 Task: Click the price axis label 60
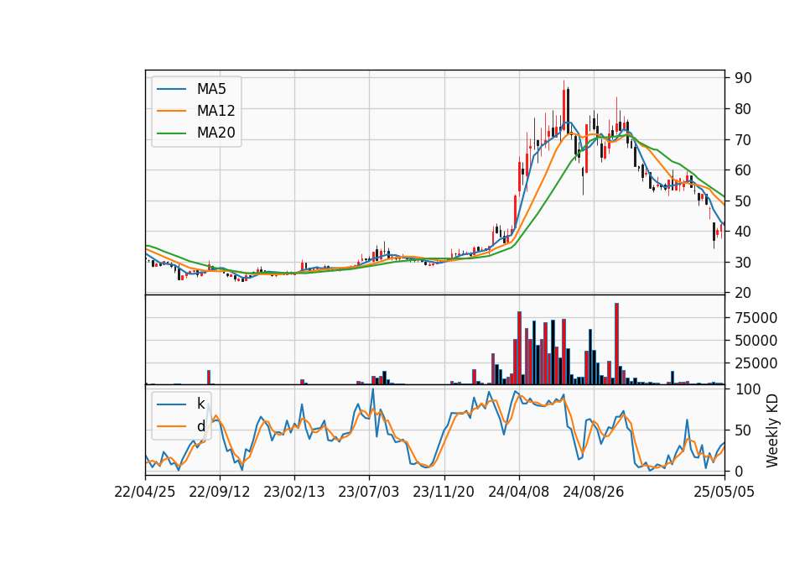(743, 170)
